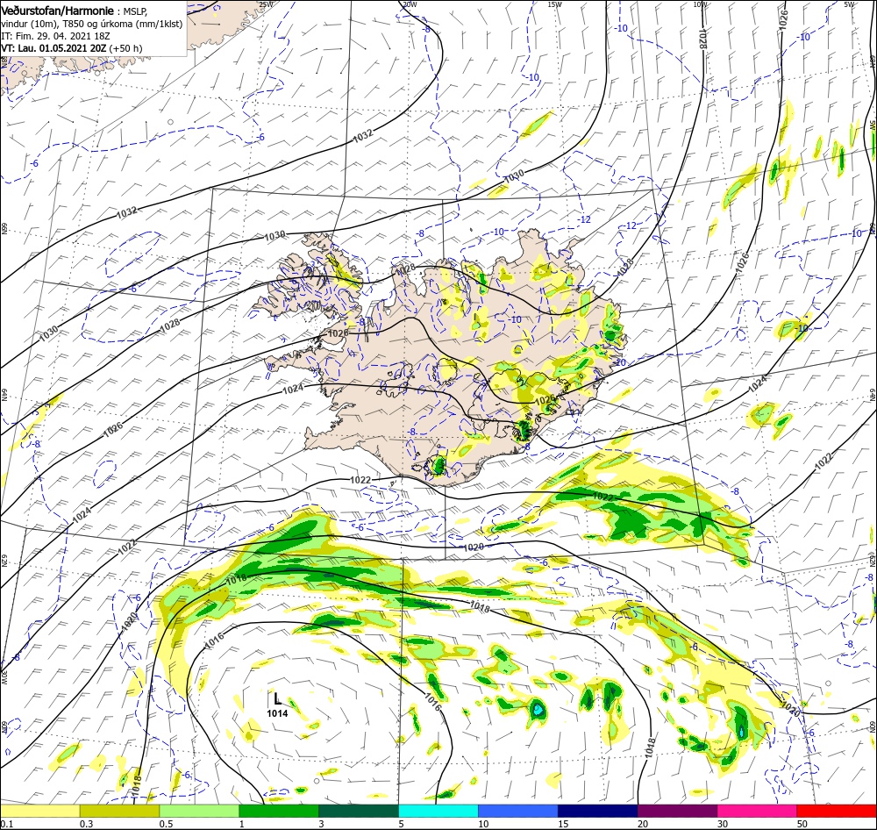877x830 pixels.
Task: Click the 25W longitude label
Action: (x=267, y=4)
